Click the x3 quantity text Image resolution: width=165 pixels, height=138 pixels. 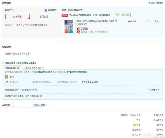pyautogui.click(x=147, y=21)
